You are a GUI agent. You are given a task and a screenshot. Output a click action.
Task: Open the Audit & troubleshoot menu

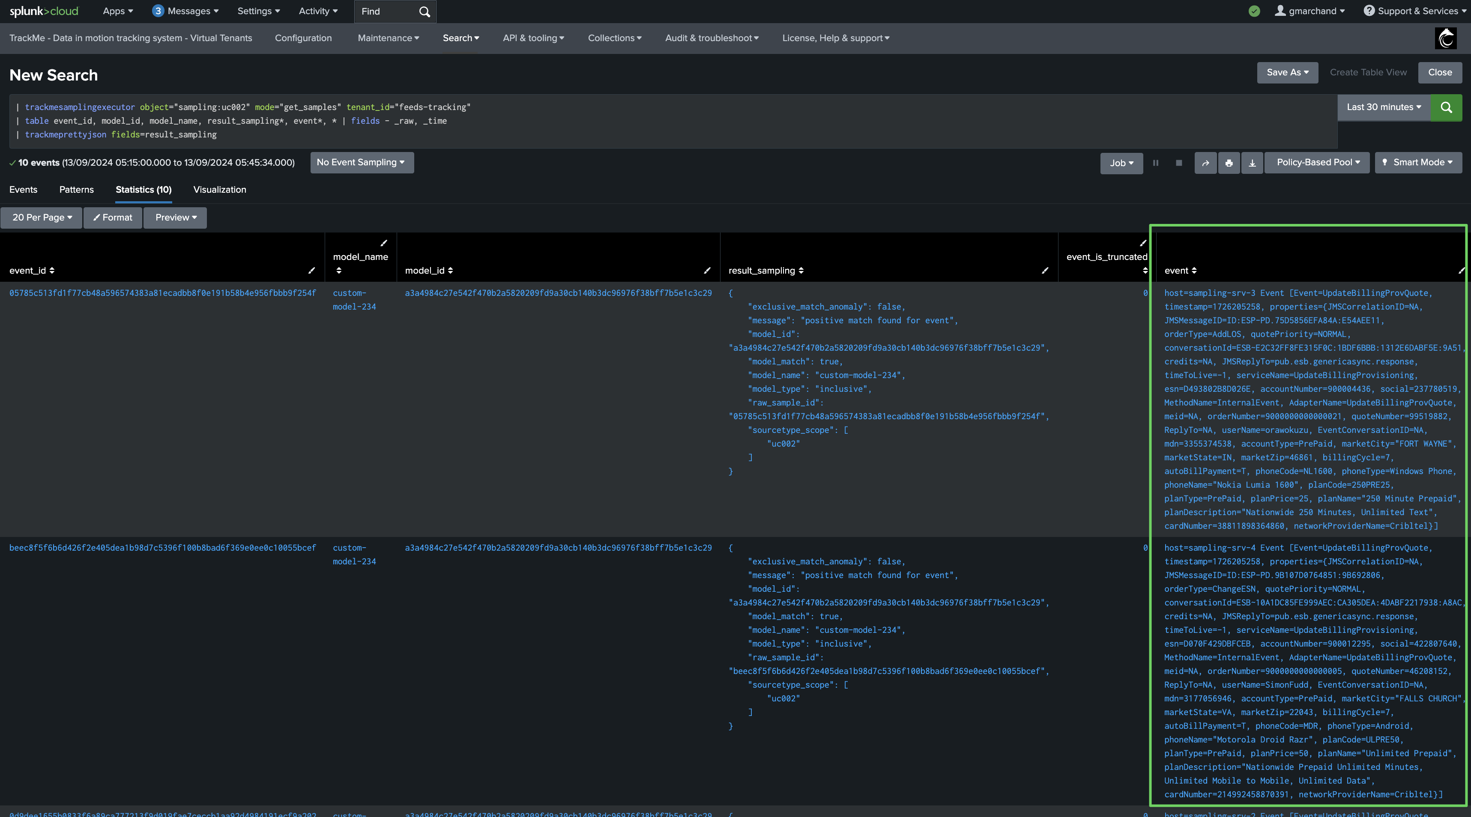tap(712, 38)
